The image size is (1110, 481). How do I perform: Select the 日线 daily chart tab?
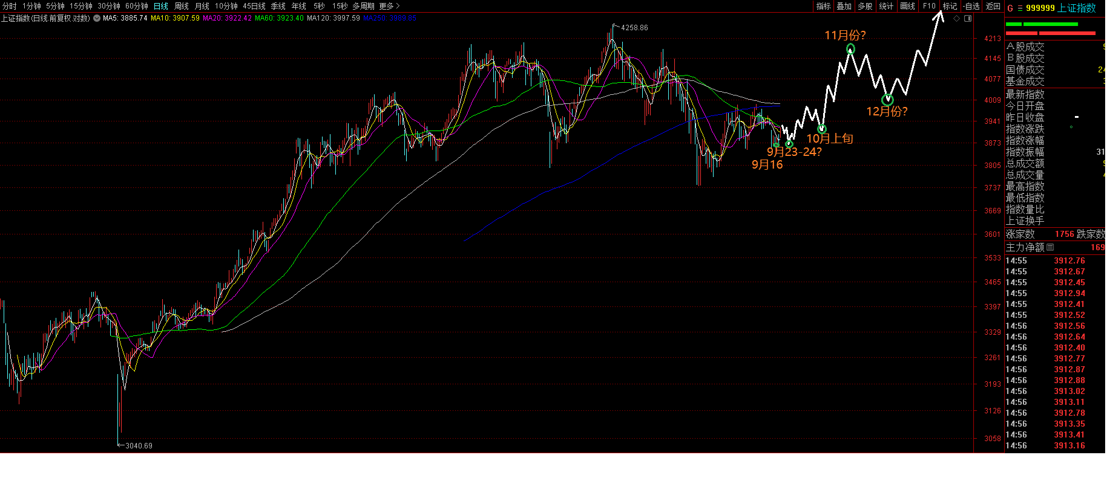pos(161,6)
